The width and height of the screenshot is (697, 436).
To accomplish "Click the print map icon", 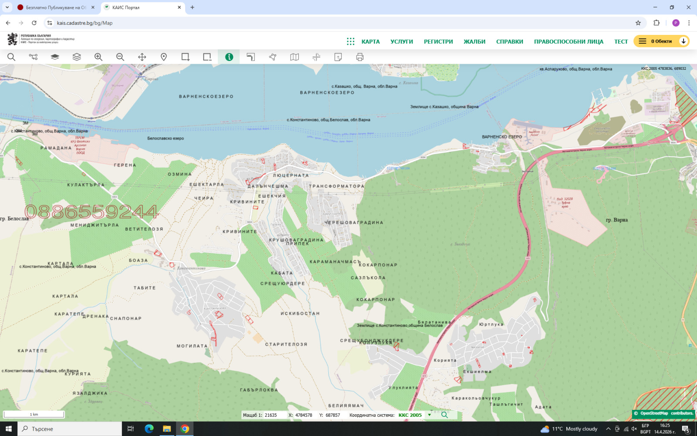I will (360, 57).
